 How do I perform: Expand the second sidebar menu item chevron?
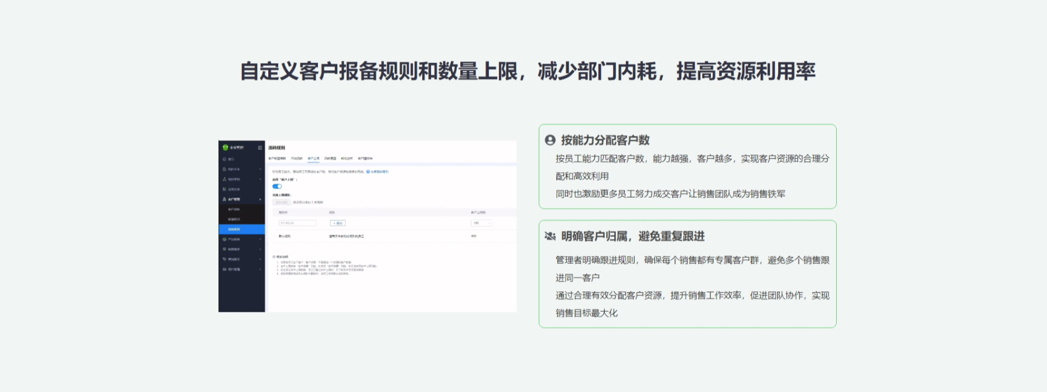(260, 169)
